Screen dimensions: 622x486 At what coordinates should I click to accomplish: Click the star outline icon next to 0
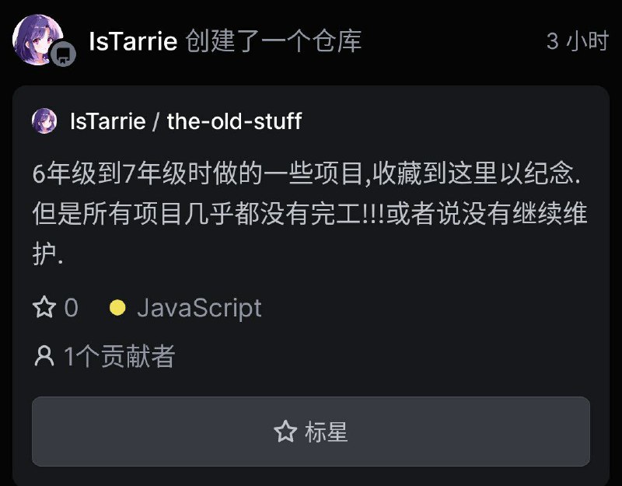(x=44, y=308)
